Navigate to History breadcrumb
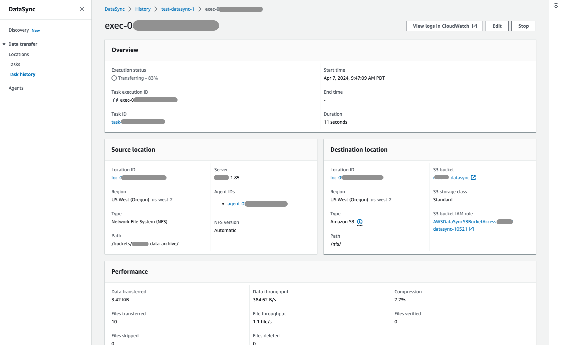561x345 pixels. pos(143,9)
